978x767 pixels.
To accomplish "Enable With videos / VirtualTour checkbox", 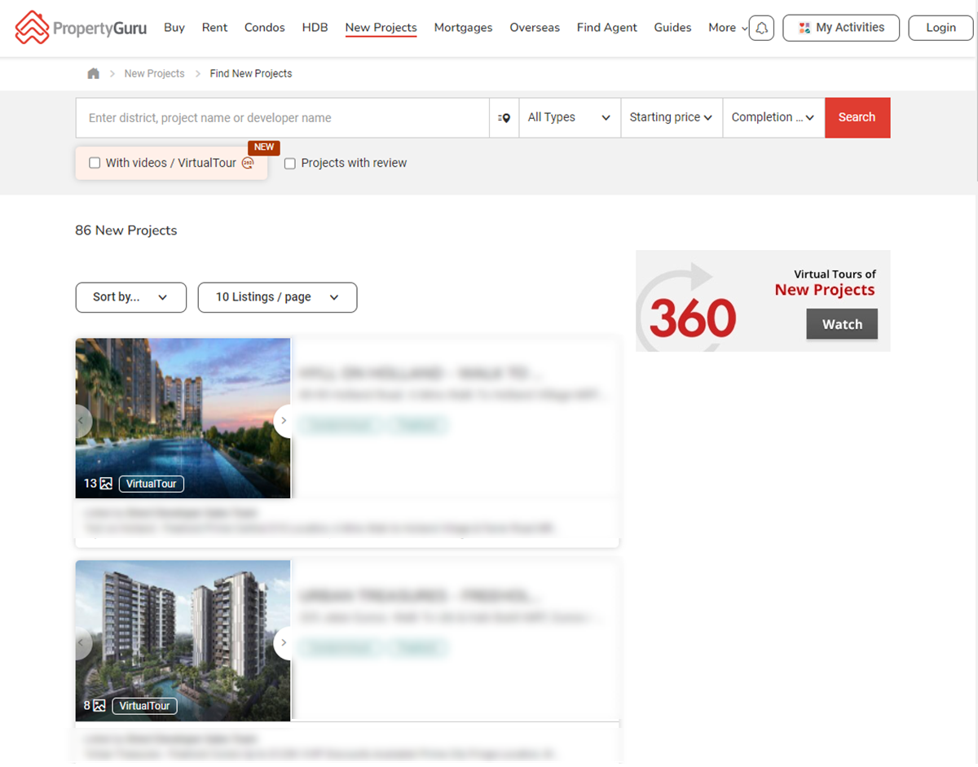I will pos(95,163).
